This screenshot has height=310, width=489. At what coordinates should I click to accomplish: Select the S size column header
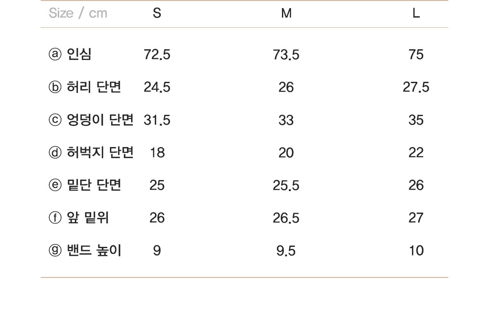coord(157,13)
